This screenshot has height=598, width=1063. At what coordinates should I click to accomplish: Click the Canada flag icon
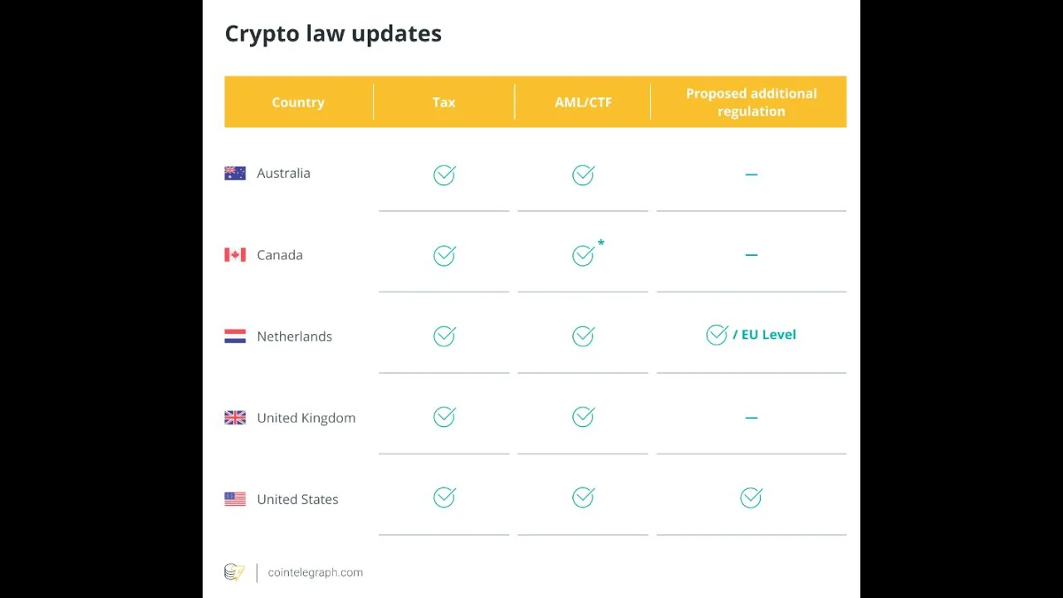pos(235,255)
